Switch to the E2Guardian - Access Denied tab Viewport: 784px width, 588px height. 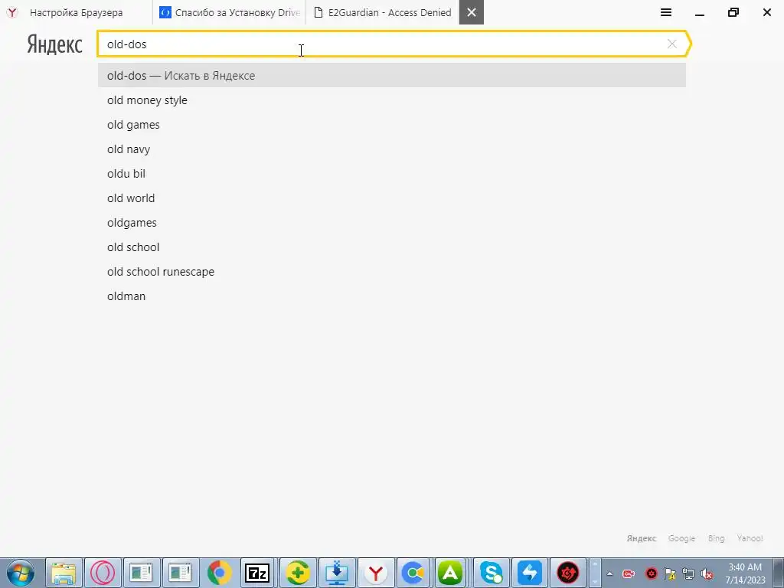[x=383, y=12]
